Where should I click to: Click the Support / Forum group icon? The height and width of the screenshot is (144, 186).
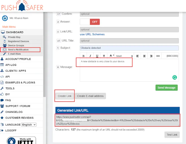2,106
